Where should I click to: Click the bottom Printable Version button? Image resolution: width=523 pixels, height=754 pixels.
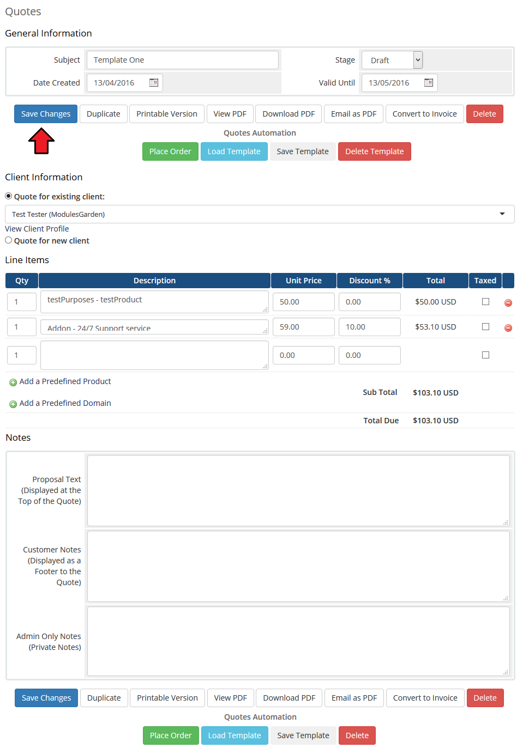pos(167,698)
